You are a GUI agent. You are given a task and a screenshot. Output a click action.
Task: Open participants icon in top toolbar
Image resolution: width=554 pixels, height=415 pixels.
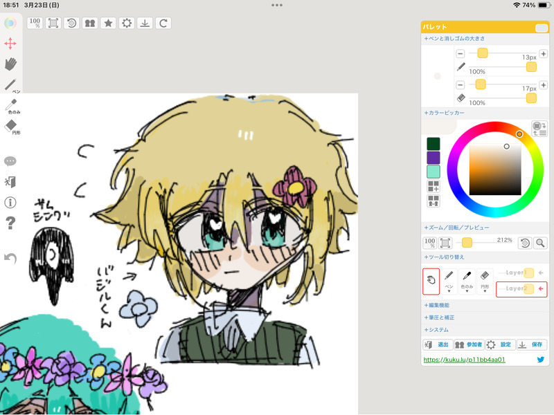point(90,24)
